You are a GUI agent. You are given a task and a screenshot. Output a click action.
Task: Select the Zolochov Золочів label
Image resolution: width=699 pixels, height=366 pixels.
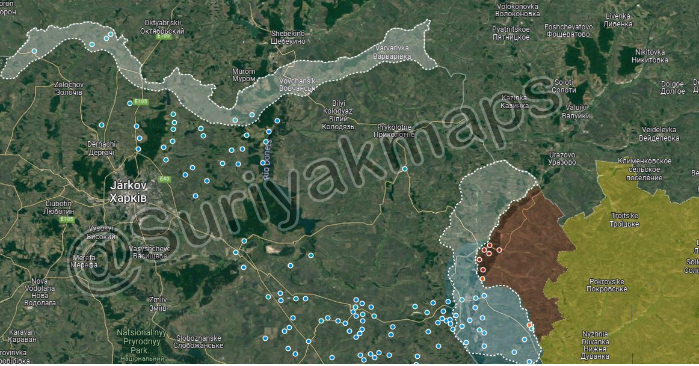(69, 88)
